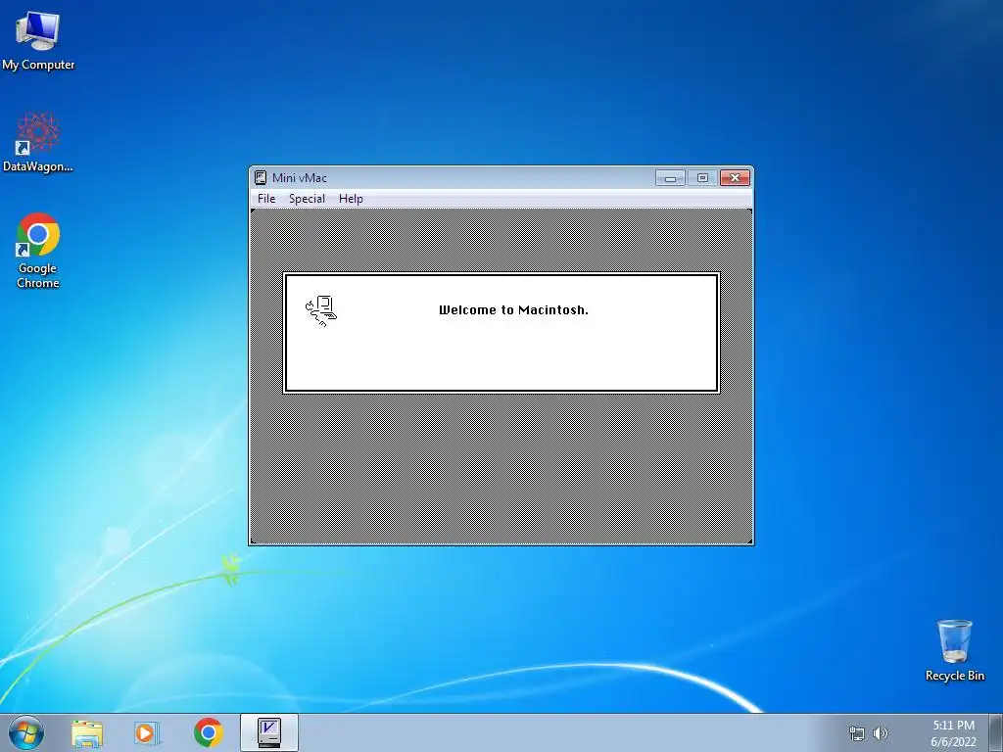Open the Windows Start menu

tap(26, 732)
